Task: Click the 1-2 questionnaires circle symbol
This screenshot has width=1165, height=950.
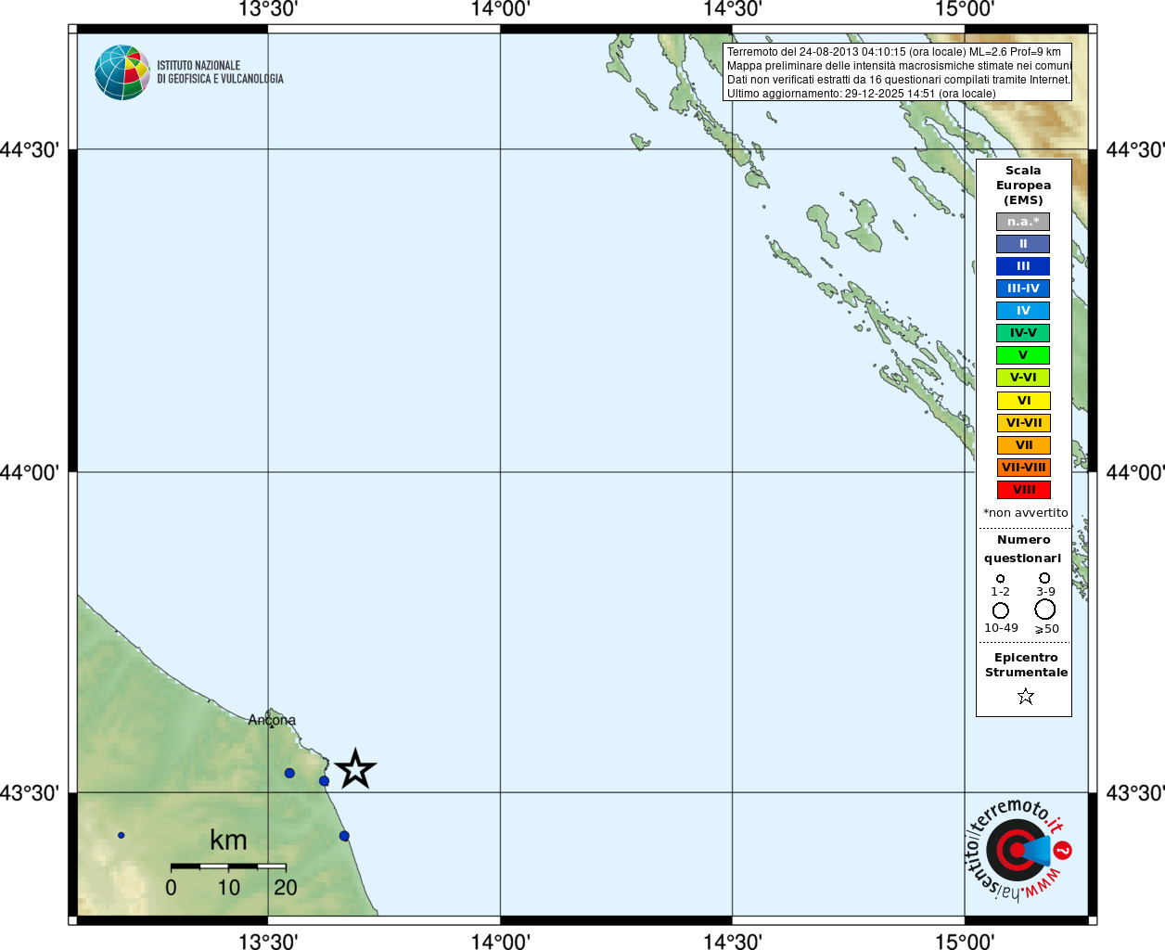Action: pos(1000,579)
